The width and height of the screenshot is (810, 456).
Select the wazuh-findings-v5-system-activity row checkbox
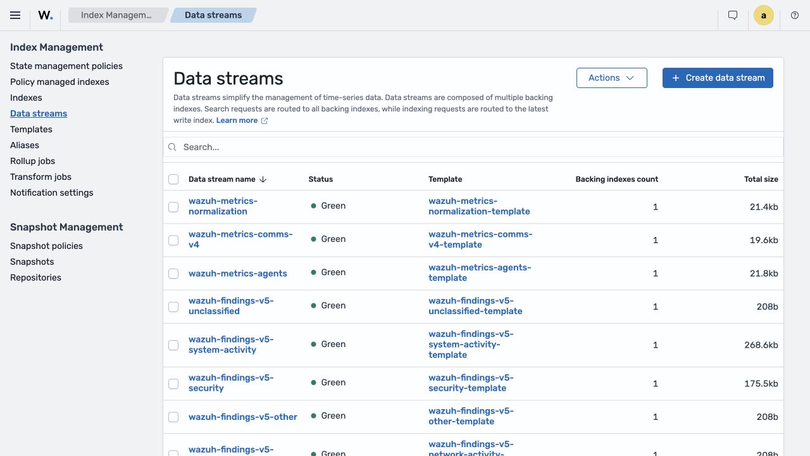tap(173, 345)
